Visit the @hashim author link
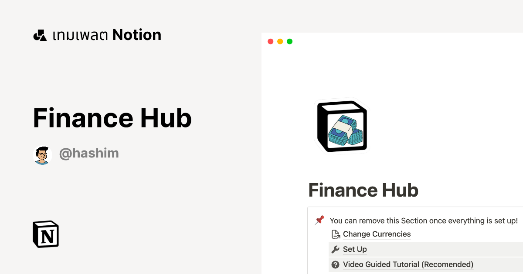This screenshot has height=274, width=523. [x=89, y=153]
